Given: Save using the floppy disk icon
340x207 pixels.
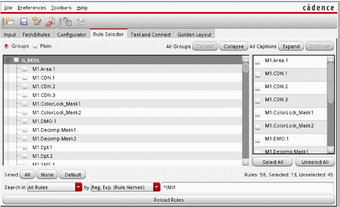Looking at the screenshot, I should tap(23, 22).
